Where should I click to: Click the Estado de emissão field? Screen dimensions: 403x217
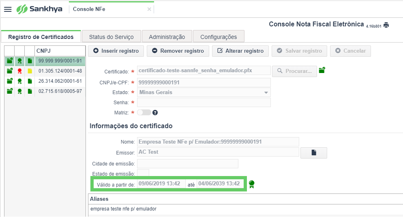pyautogui.click(x=143, y=172)
